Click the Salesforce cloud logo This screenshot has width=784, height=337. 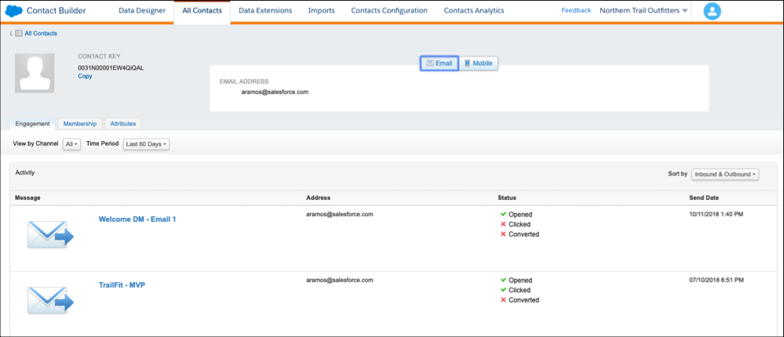(14, 10)
